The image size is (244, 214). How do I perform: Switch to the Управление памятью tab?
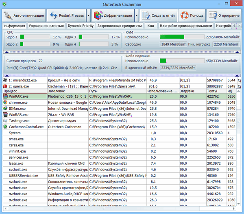[46, 26]
